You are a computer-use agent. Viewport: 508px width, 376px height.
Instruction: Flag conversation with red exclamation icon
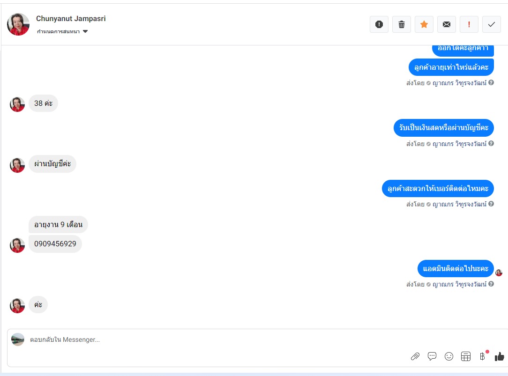[x=469, y=24]
